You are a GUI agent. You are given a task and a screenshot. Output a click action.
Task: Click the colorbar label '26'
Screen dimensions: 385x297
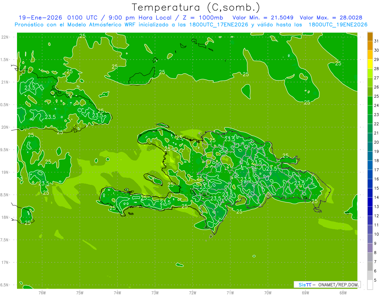[377, 87]
